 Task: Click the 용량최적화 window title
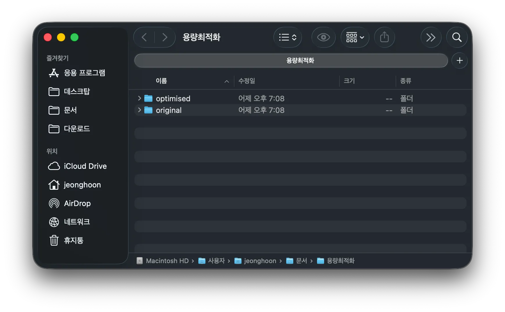coord(202,37)
